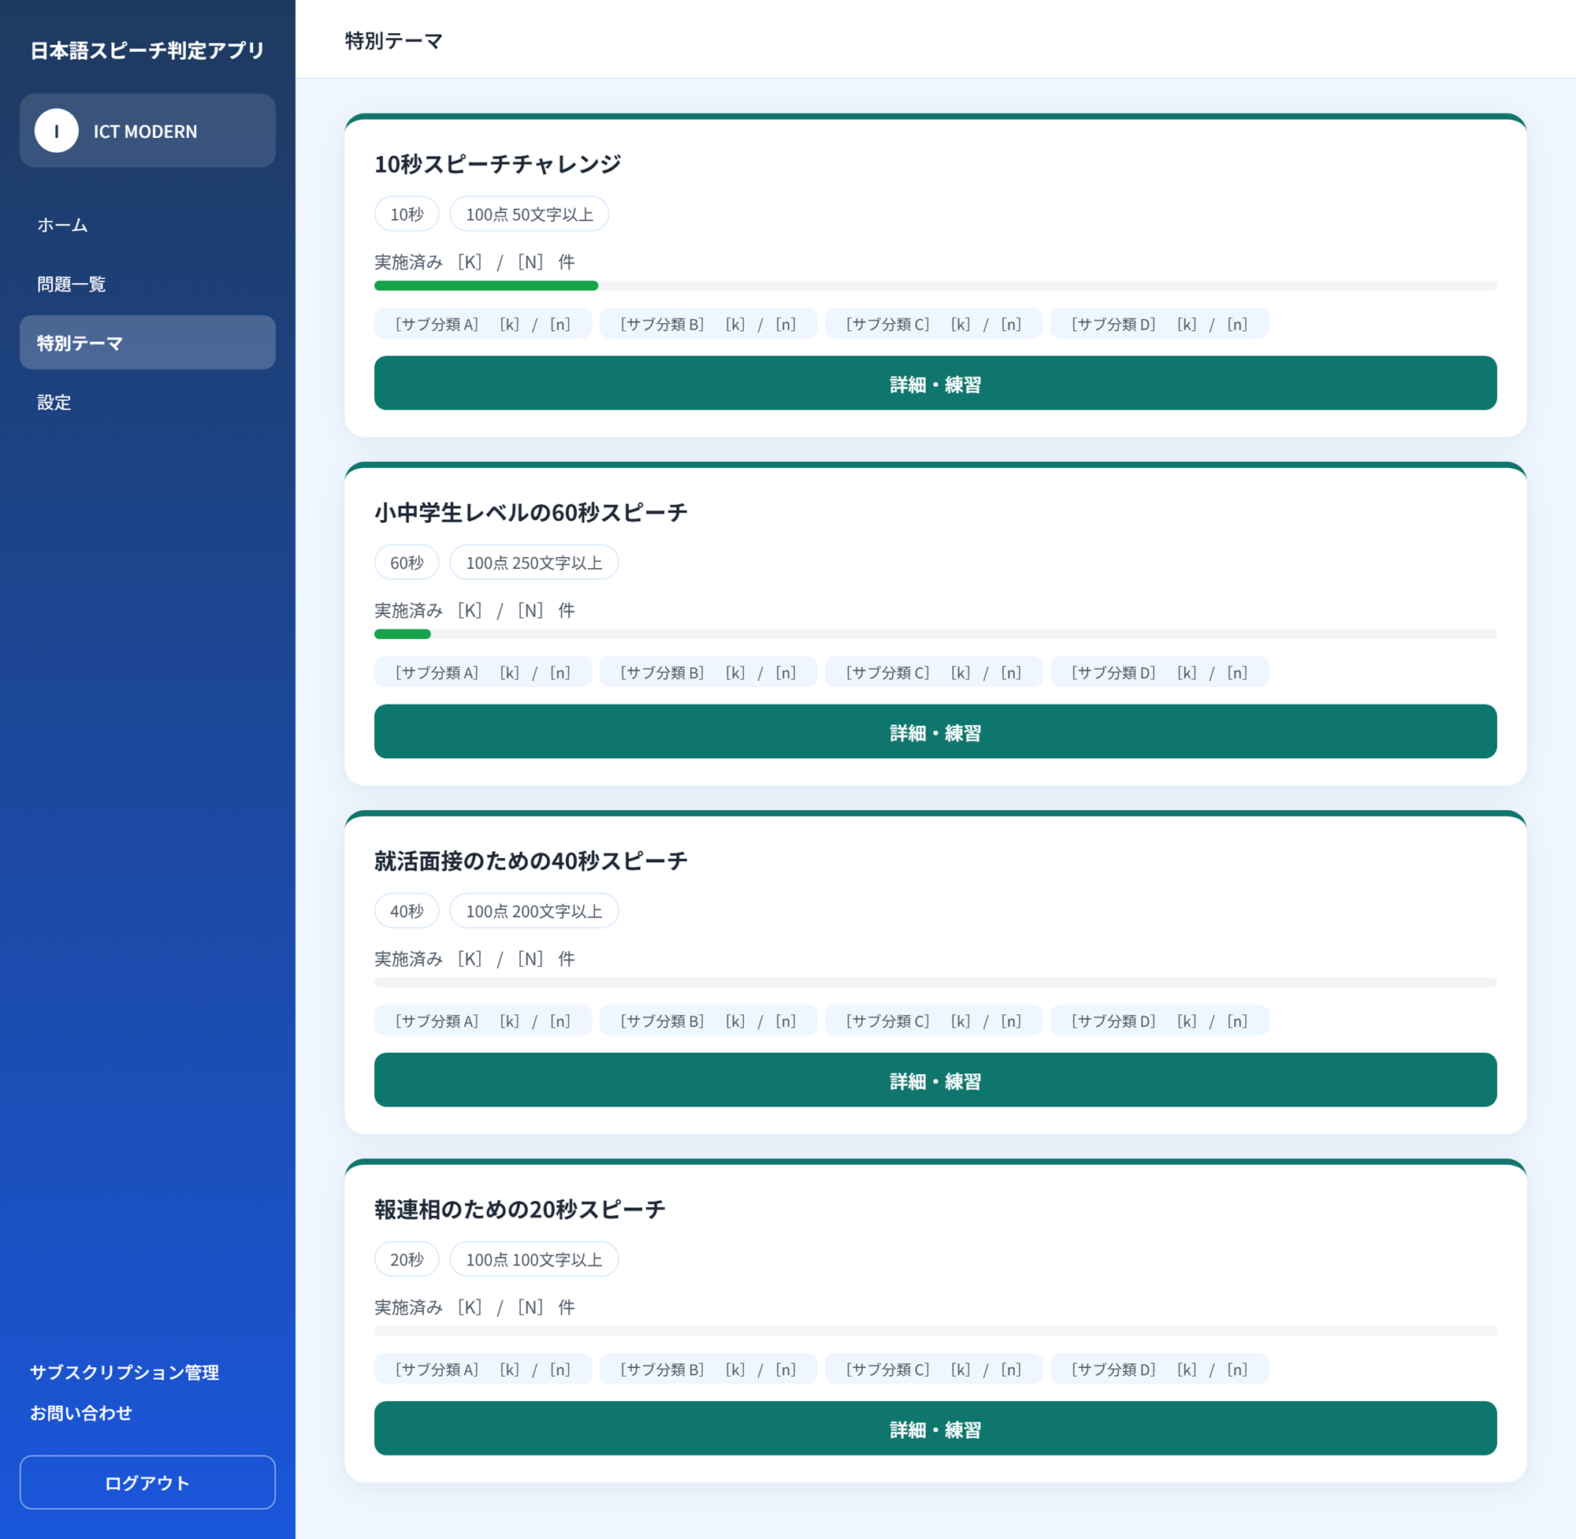
Task: Open 詳細・練習 for 報連相のための20秒スピーチ
Action: tap(935, 1428)
